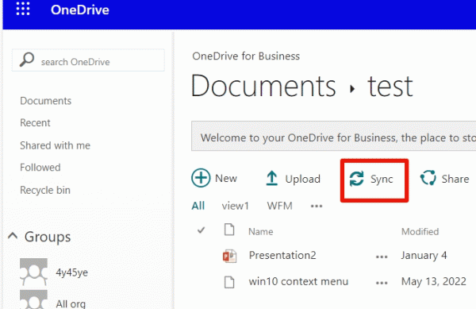Click the Upload label text
The image size is (476, 309).
click(x=303, y=180)
